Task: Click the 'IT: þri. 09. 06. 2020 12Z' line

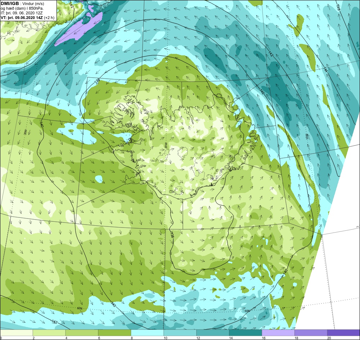Action: pyautogui.click(x=22, y=13)
